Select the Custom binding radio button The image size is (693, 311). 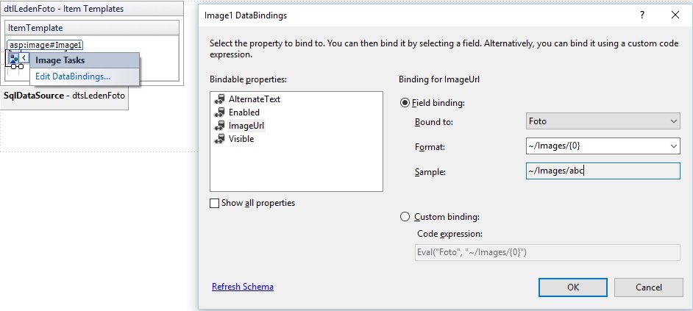click(405, 217)
